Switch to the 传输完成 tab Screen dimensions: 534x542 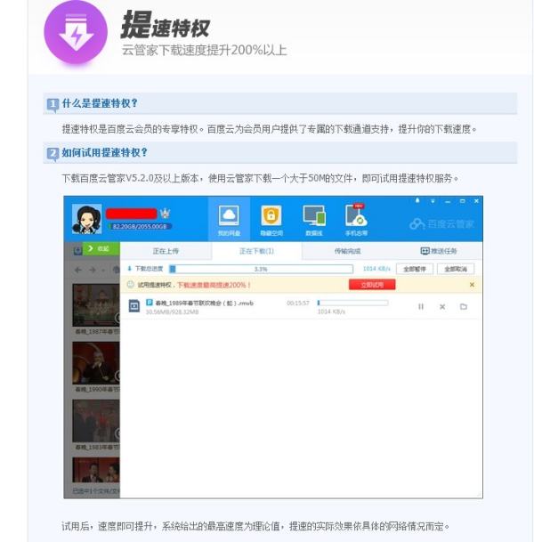tap(347, 251)
